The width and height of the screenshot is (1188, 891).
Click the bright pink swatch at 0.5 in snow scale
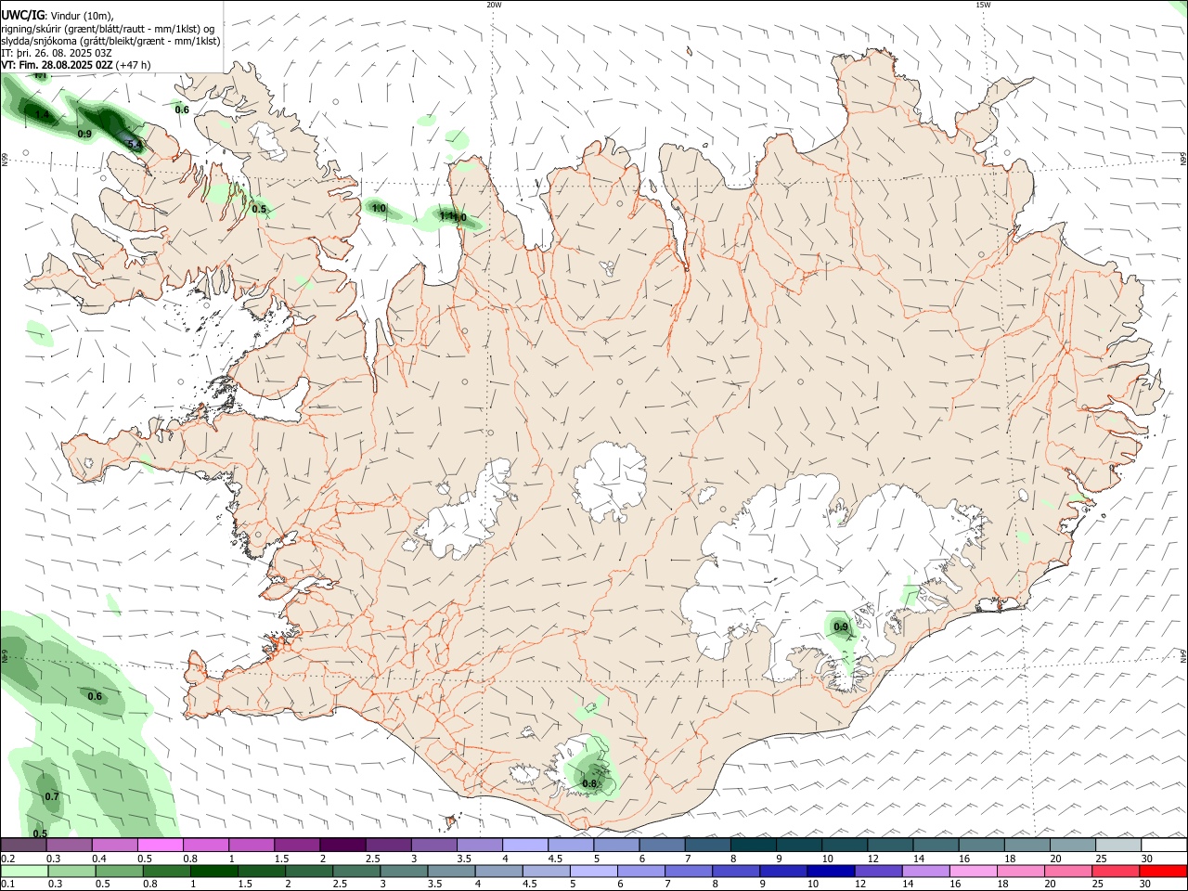(160, 846)
